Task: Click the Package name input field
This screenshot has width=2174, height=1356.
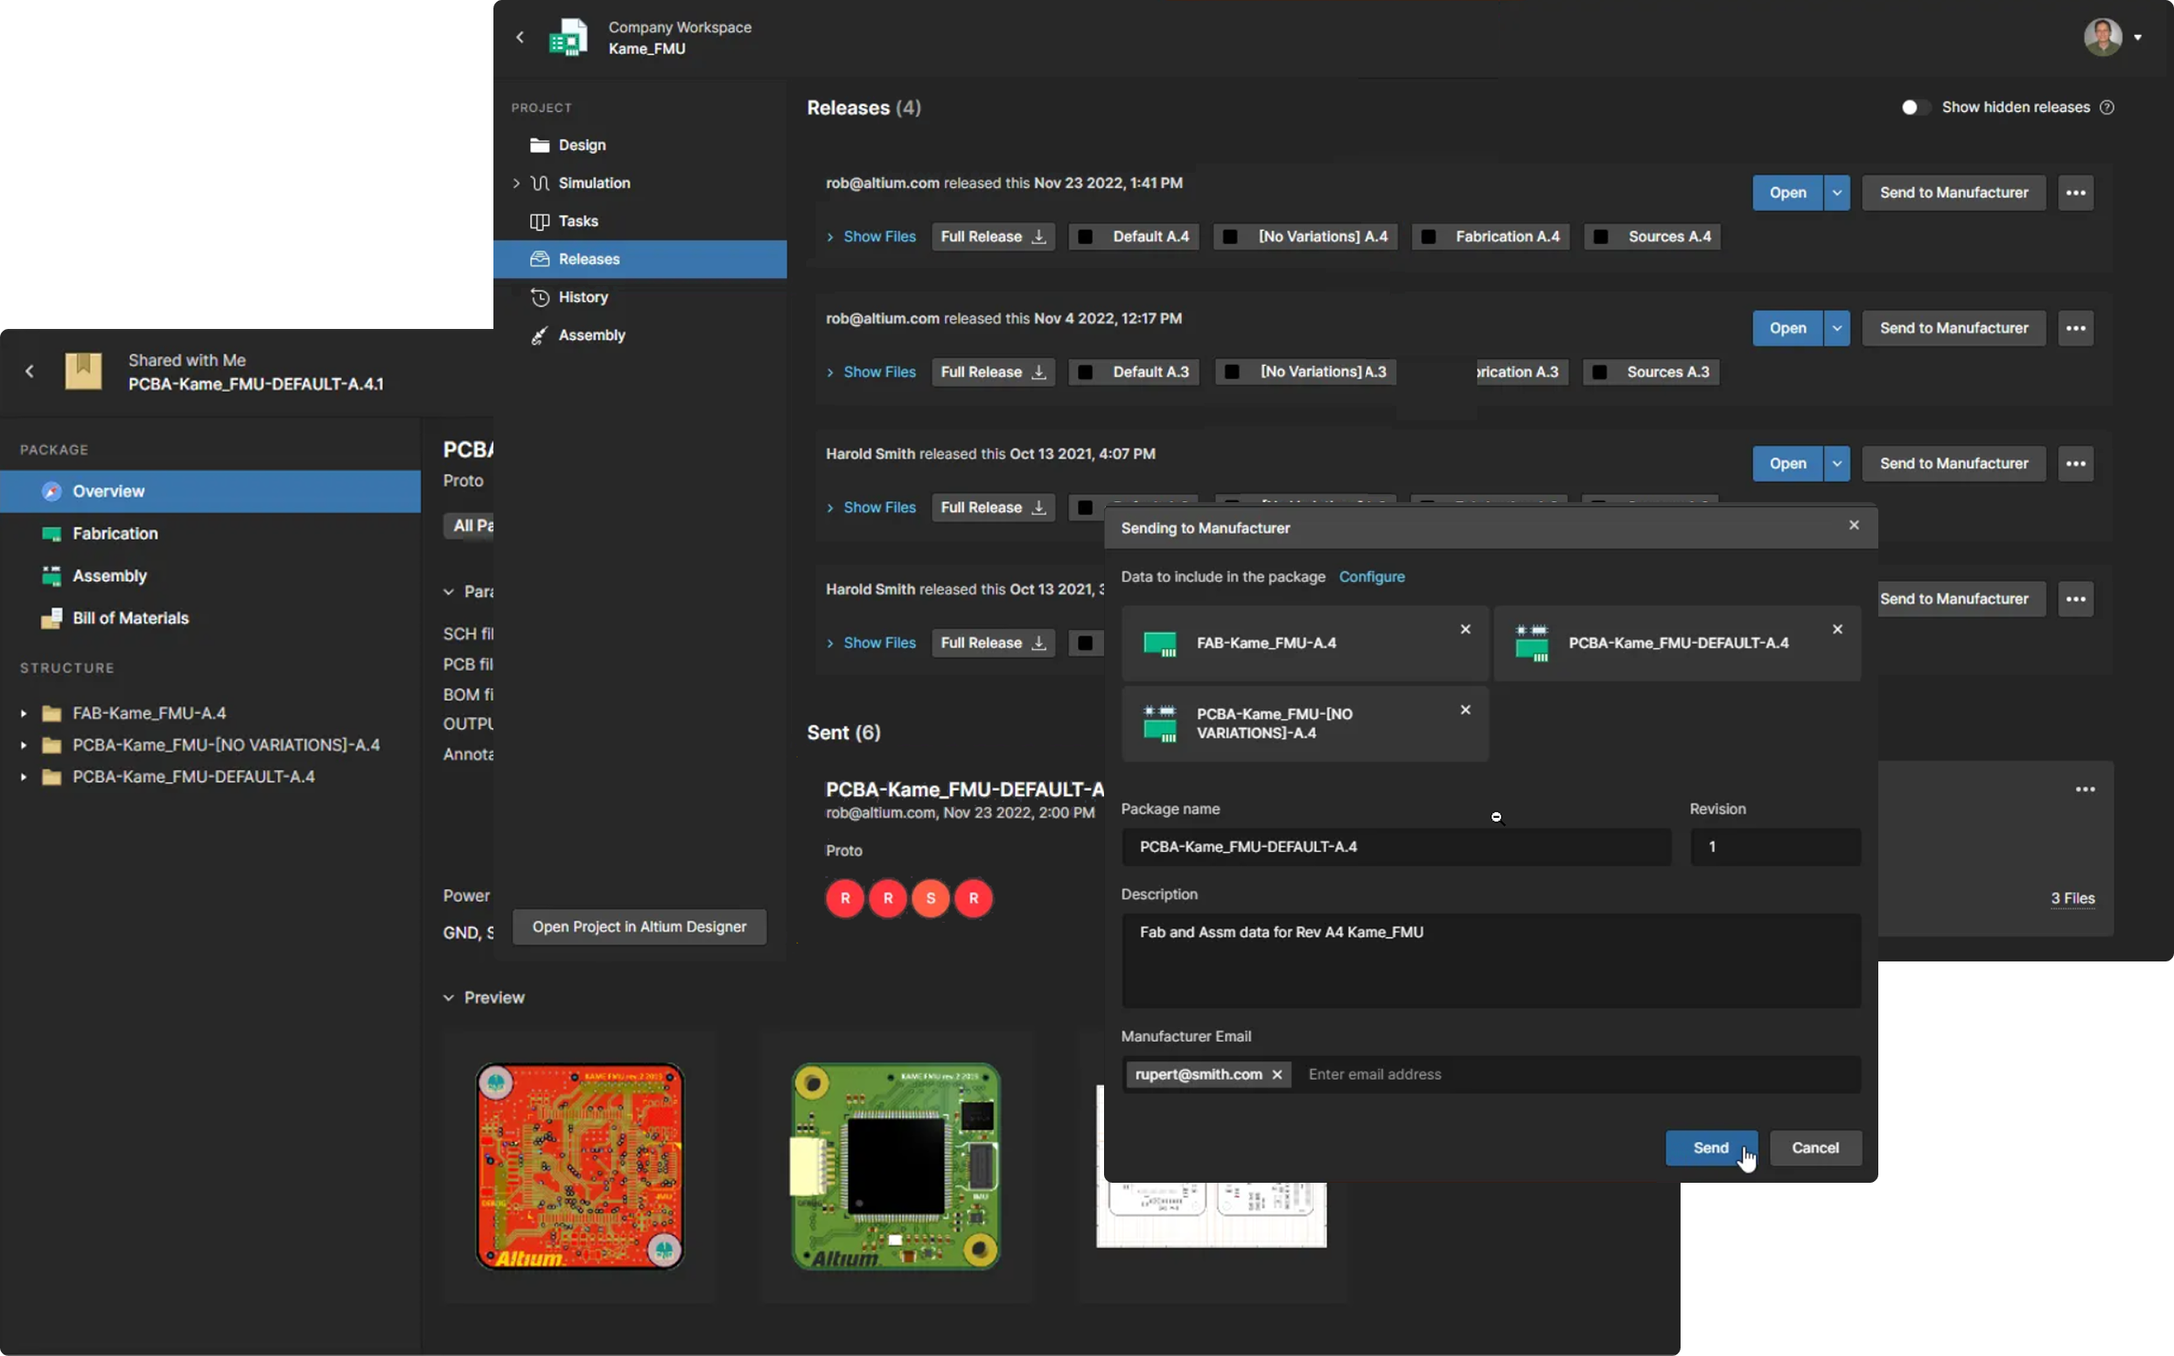Action: 1395,847
